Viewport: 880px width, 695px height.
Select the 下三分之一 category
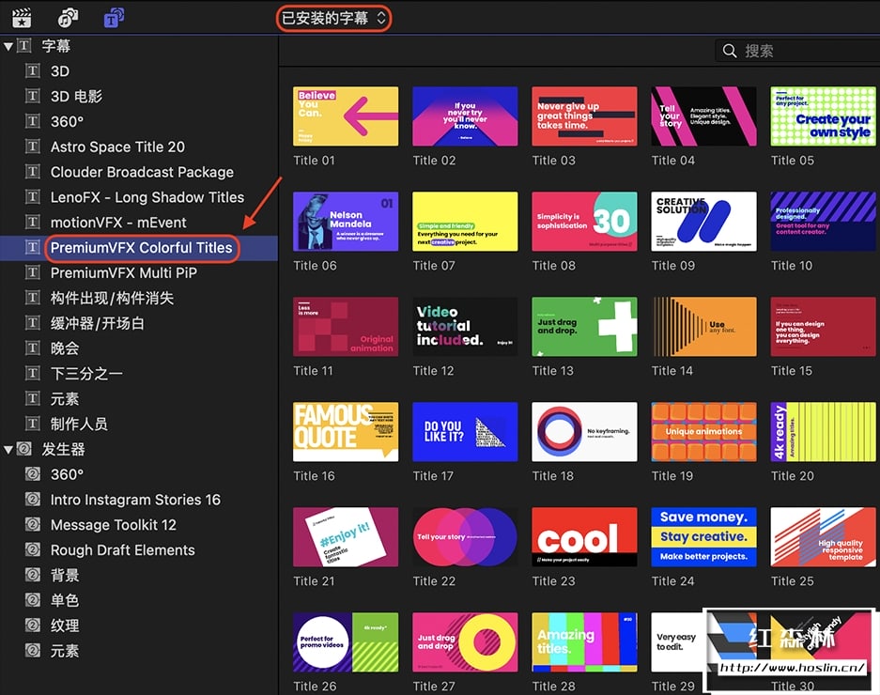(139, 374)
